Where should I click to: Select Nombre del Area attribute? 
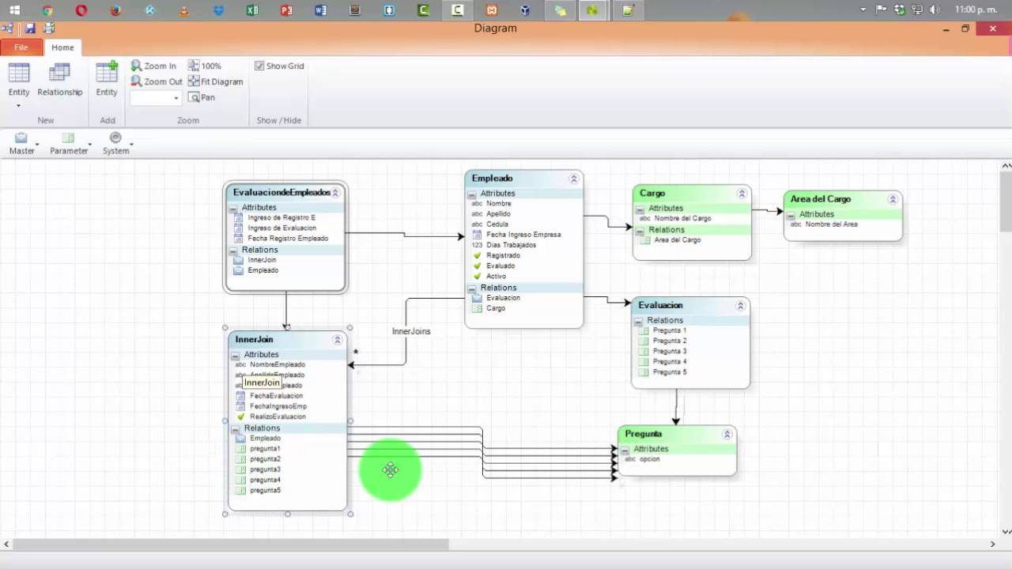[x=831, y=224]
